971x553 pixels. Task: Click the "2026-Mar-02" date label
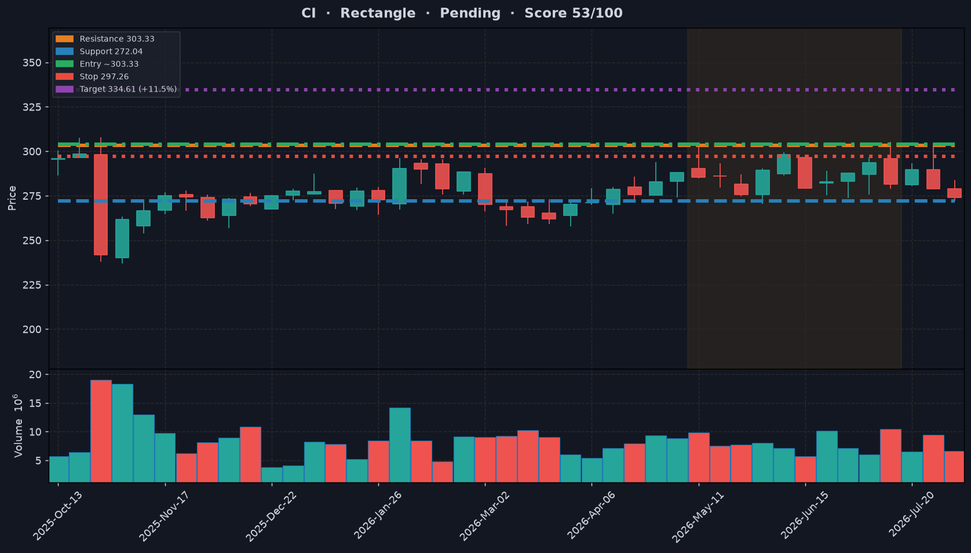coord(484,515)
